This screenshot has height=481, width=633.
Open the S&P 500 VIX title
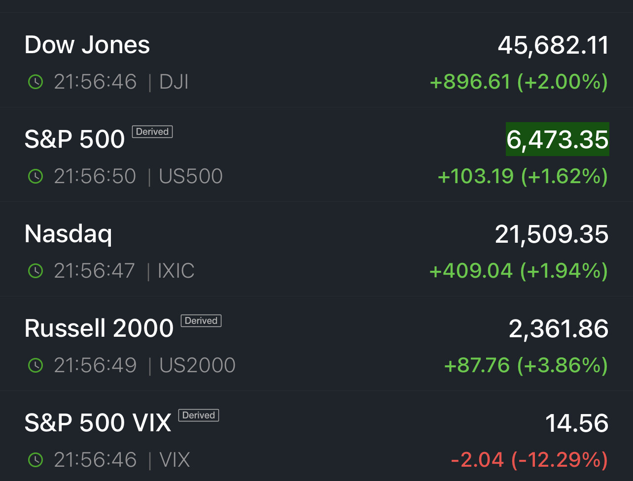tap(98, 423)
